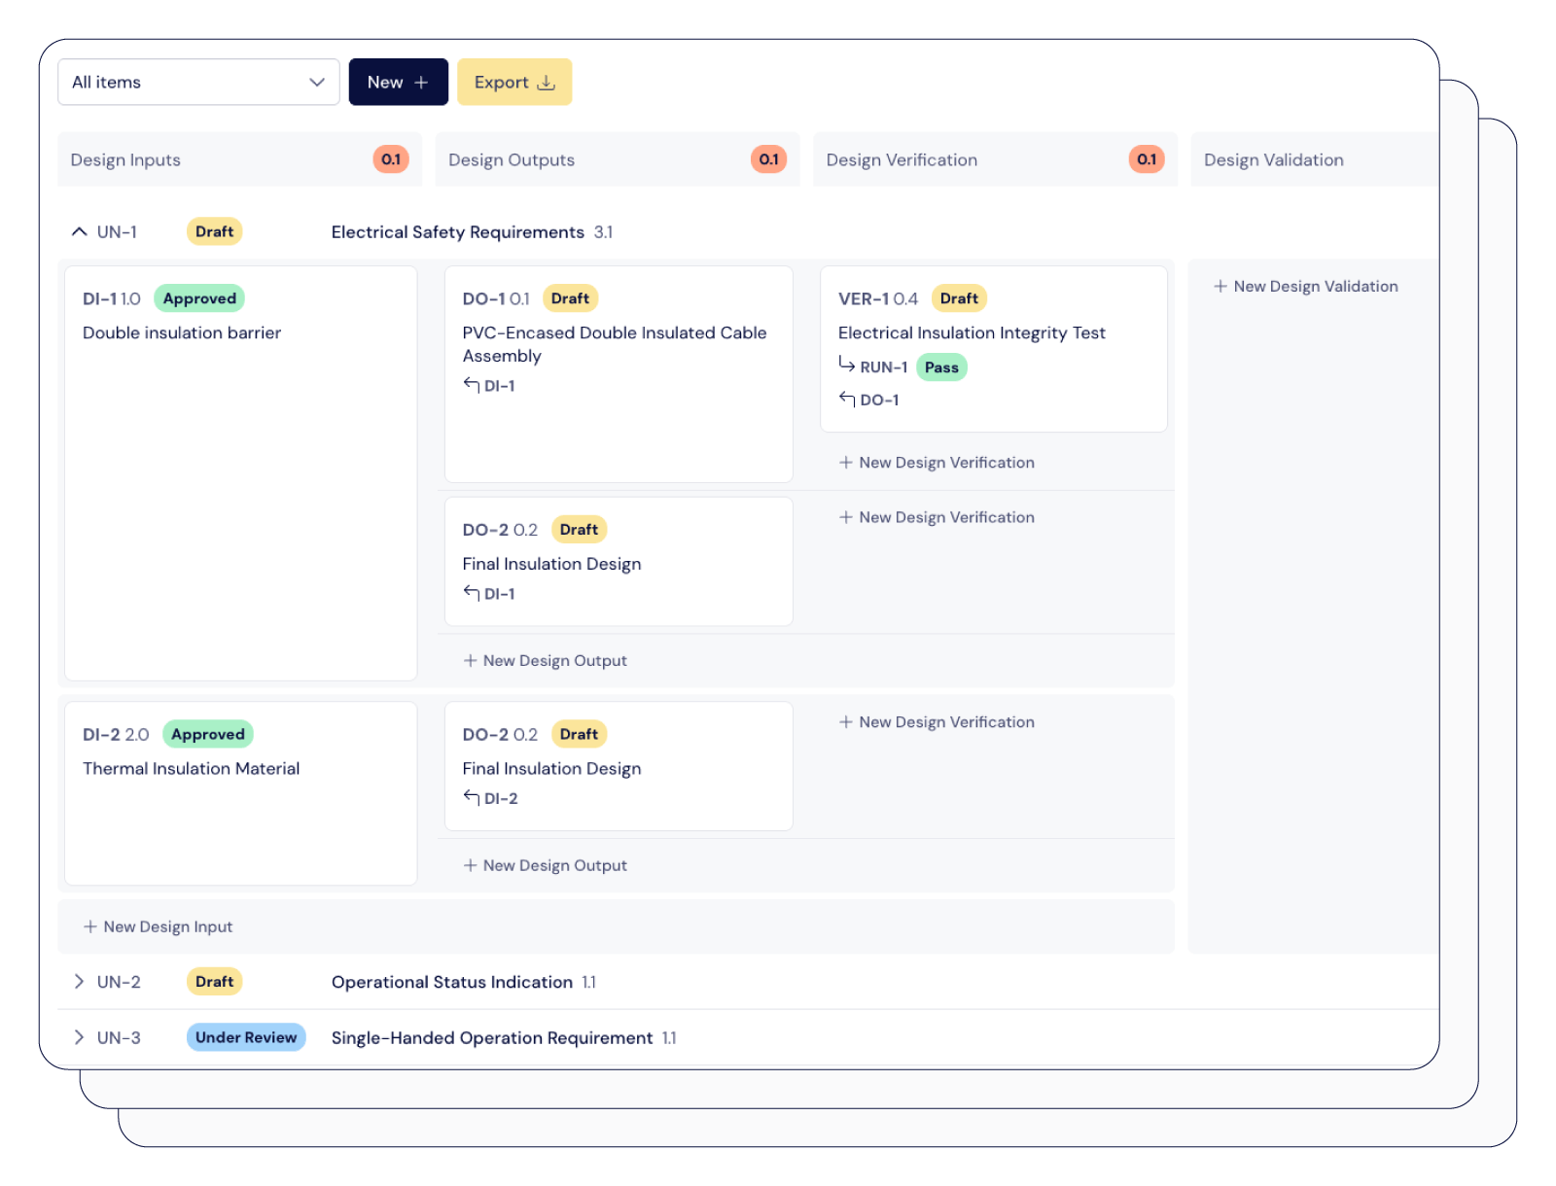The height and width of the screenshot is (1186, 1556).
Task: Click the Pass status badge on RUN-1
Action: 941,366
